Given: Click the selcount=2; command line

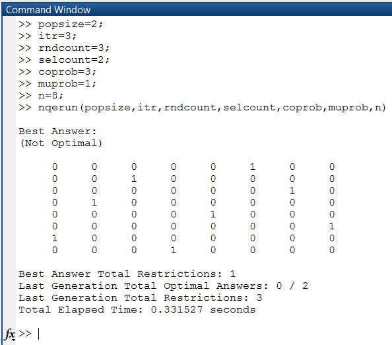Looking at the screenshot, I should [64, 60].
